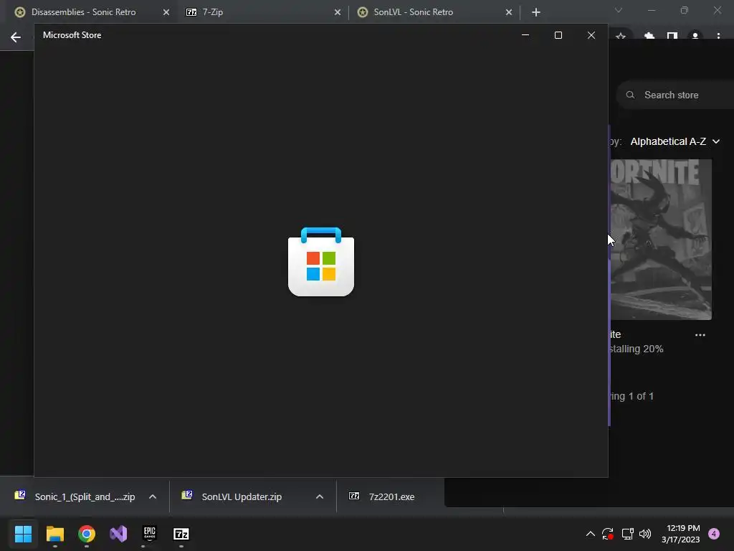Open Visual Studio from taskbar
734x551 pixels.
(x=118, y=534)
